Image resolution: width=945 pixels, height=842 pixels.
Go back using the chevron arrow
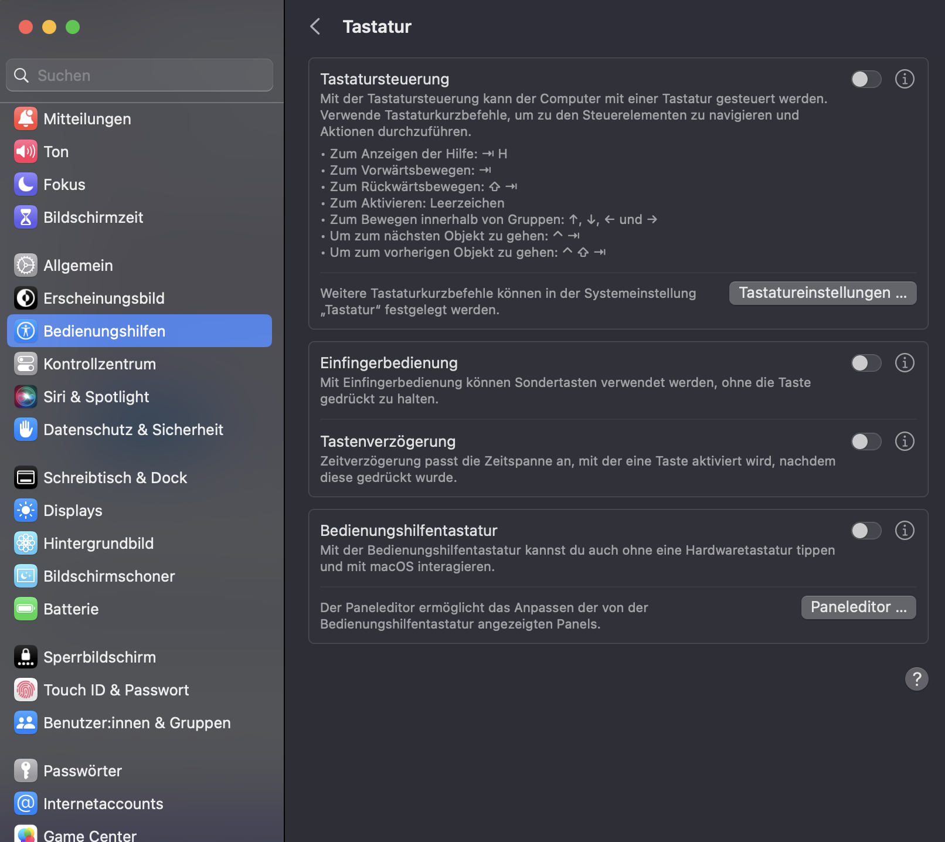[315, 26]
